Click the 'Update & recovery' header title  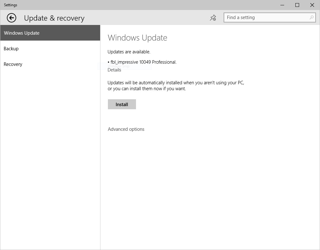coord(54,18)
